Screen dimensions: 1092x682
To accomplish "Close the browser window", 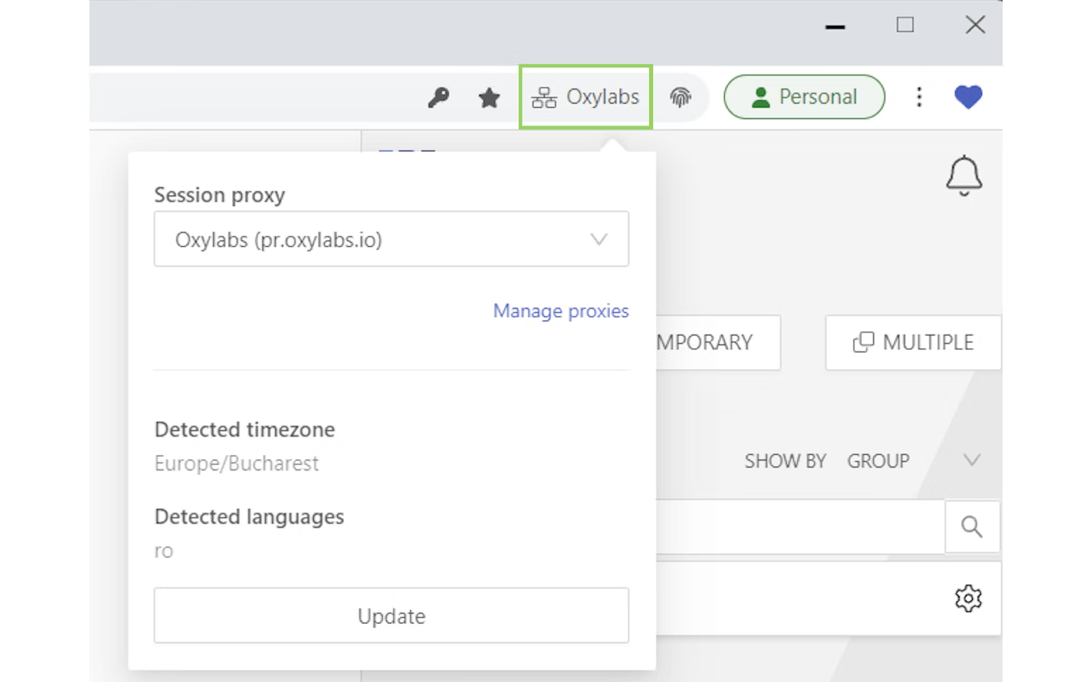I will point(975,25).
